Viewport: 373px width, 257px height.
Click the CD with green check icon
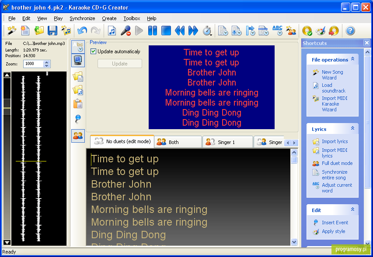click(307, 31)
